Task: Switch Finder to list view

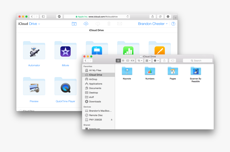Action: point(123,61)
